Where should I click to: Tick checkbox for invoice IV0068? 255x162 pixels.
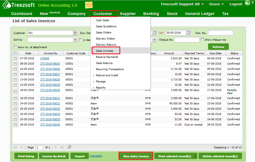click(x=15, y=58)
